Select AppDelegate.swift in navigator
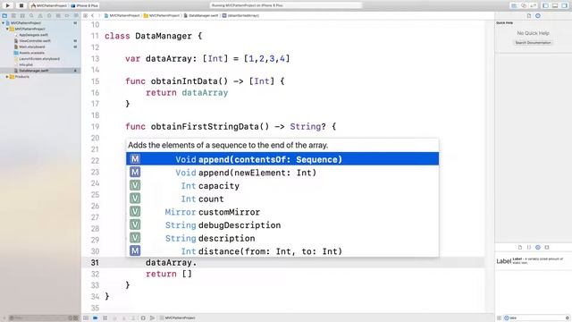Viewport: 572px width, 322px height. point(33,35)
